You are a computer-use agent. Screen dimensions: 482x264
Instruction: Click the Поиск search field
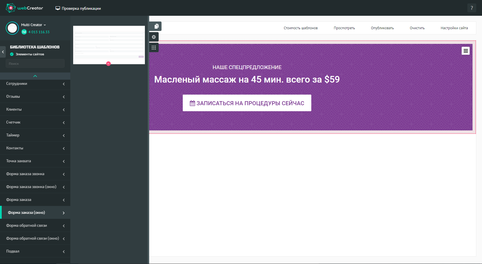[x=35, y=63]
